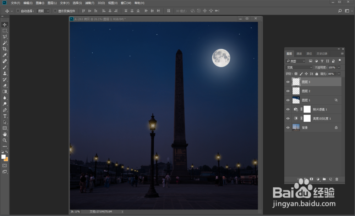Toggle the layer filter switch
The image size is (355, 216).
340,61
